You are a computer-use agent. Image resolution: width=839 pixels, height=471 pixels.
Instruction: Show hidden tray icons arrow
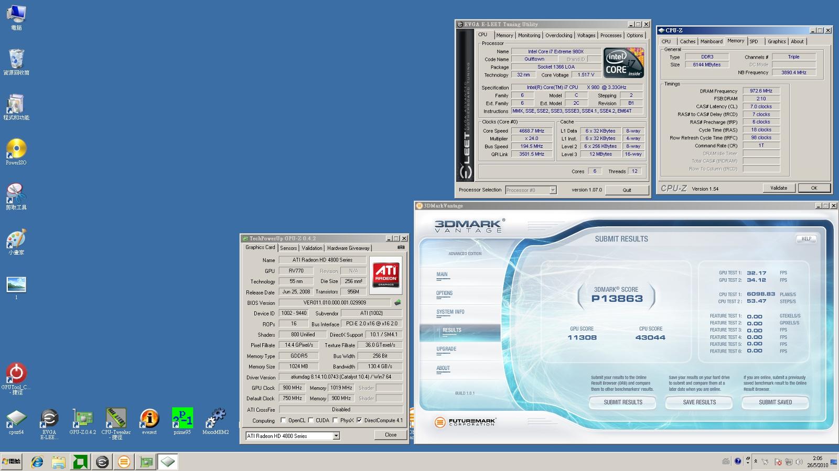[x=756, y=462]
